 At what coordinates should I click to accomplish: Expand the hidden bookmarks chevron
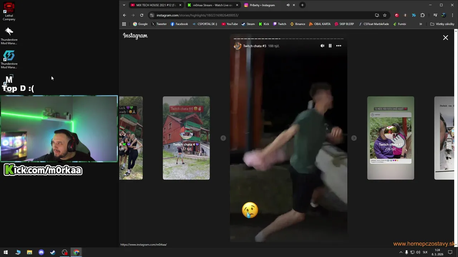(420, 24)
